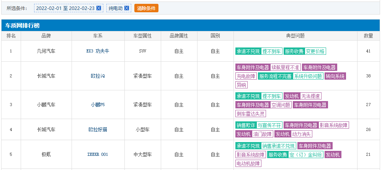Viewport: 382px width, 170px height.
Task: Click the 销售欺诈 category tag
Action: point(246,125)
